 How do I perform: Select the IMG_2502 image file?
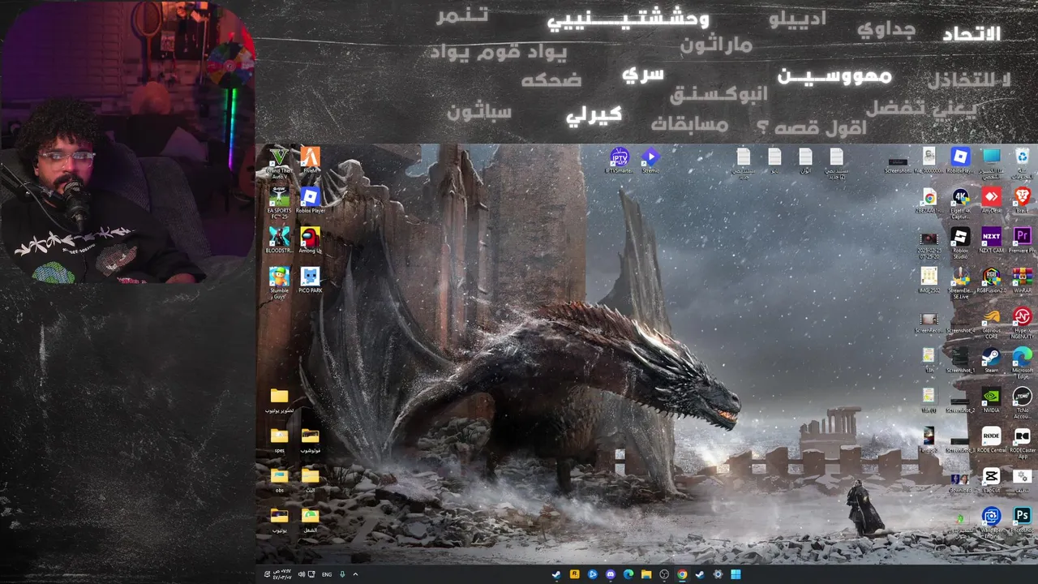click(x=929, y=280)
